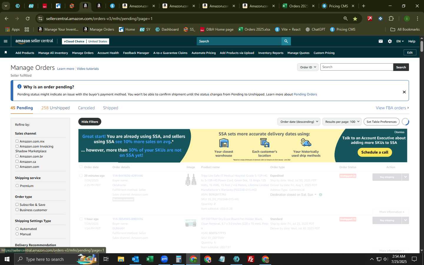Close the pending order info banner
Viewport: 424px width, 265px height.
pyautogui.click(x=404, y=92)
